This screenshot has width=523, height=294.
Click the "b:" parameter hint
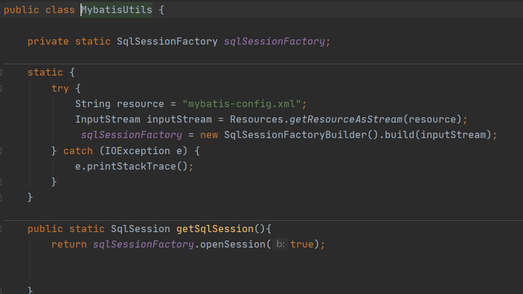(281, 245)
